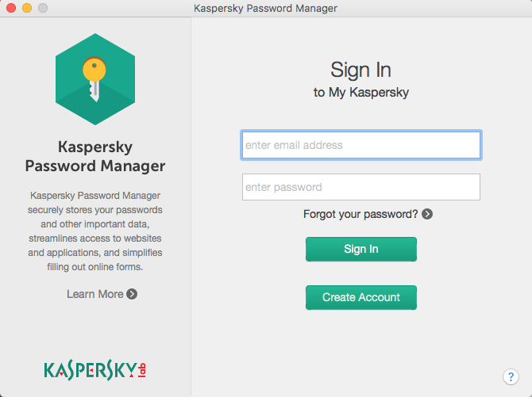Click into the enter password field
The height and width of the screenshot is (397, 532).
click(360, 188)
